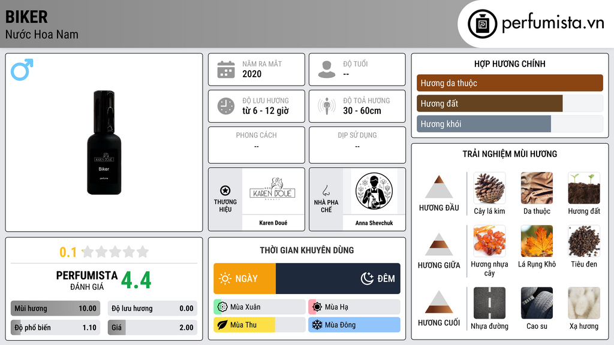Screen dimensions: 614x345
Task: Click the person silhouette age icon
Action: coord(327,69)
